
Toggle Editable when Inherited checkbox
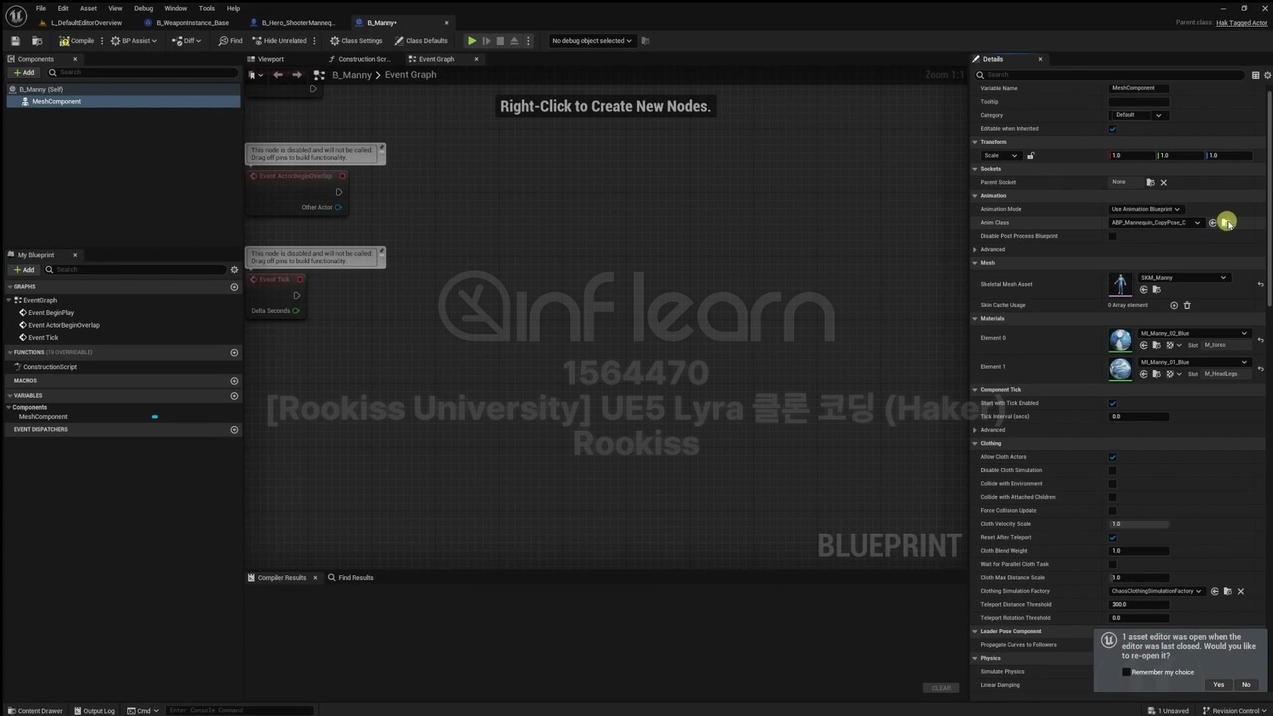click(x=1113, y=129)
